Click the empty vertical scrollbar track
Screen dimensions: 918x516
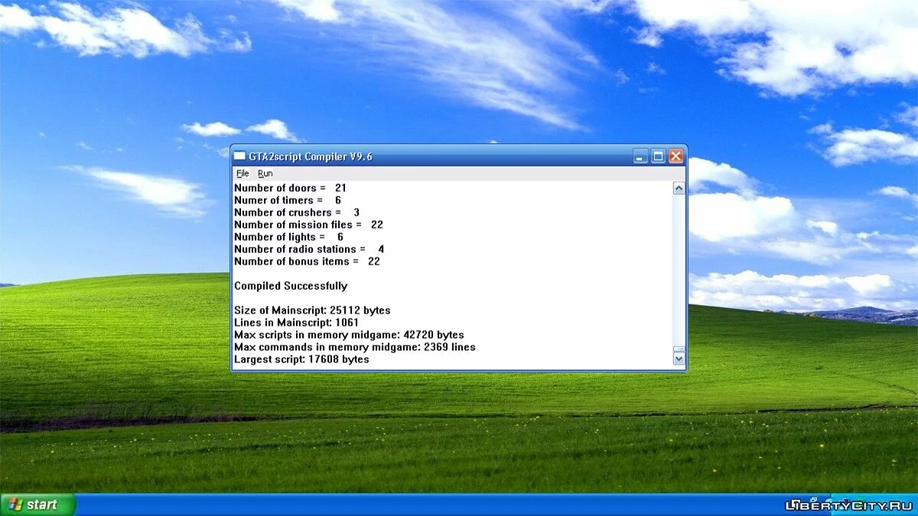coord(679,268)
